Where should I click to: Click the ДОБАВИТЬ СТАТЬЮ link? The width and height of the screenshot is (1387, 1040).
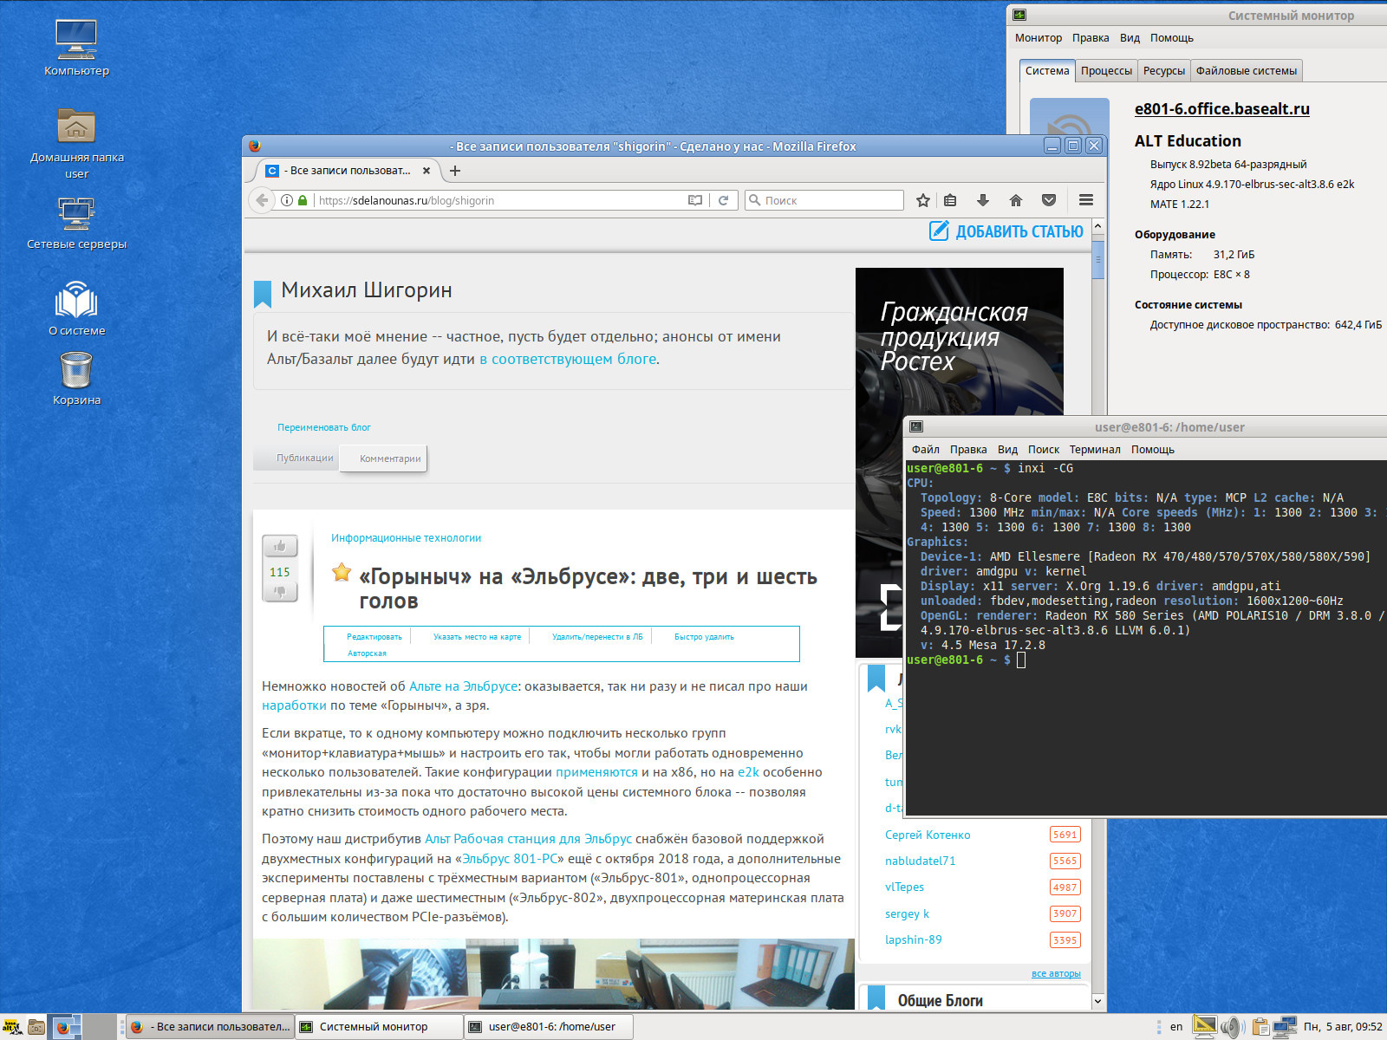point(1006,231)
